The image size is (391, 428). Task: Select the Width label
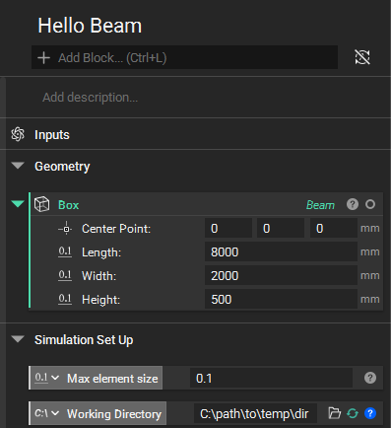coord(98,276)
